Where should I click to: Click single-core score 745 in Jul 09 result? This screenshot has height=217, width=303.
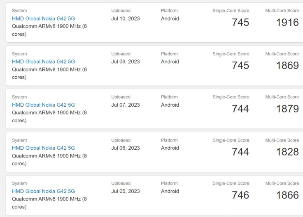240,65
